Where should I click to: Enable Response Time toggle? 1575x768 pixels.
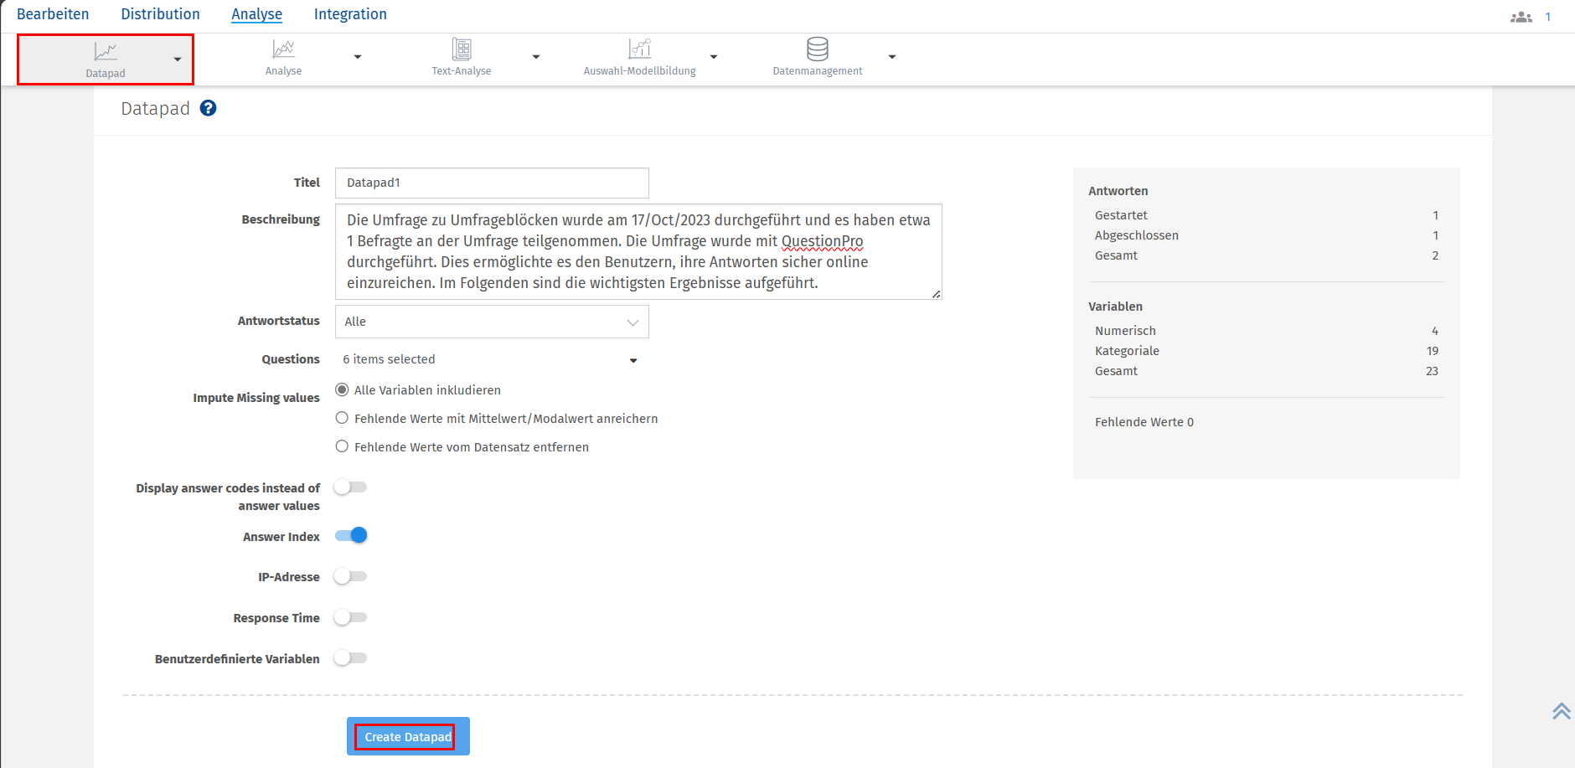[350, 616]
